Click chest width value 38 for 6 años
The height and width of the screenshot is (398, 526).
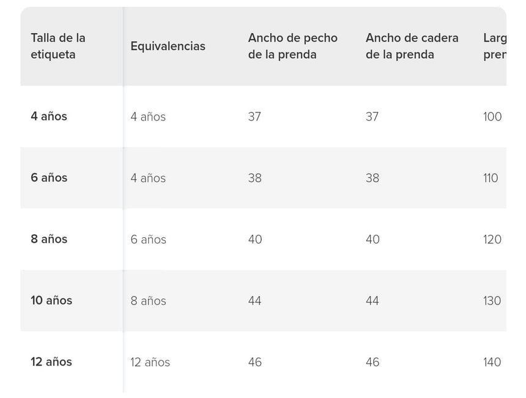click(254, 178)
